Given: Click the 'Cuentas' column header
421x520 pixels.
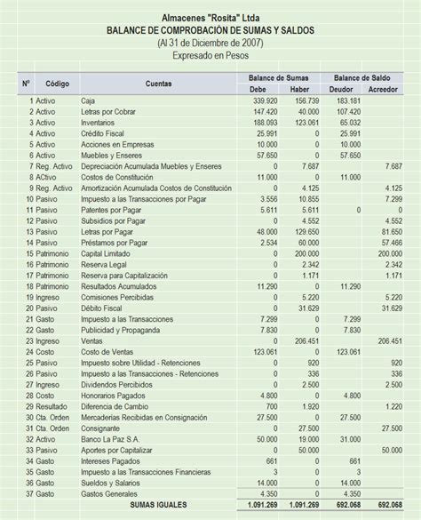Looking at the screenshot, I should pos(158,84).
